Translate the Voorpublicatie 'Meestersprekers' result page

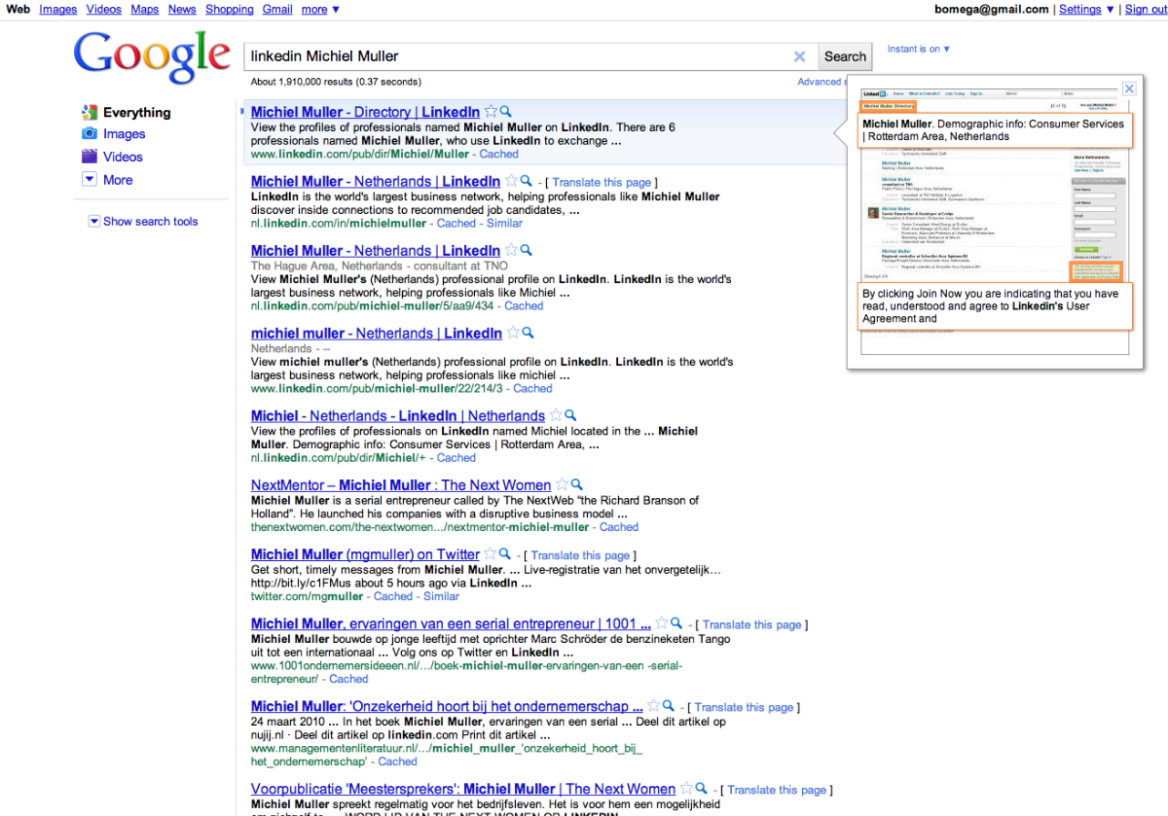777,790
